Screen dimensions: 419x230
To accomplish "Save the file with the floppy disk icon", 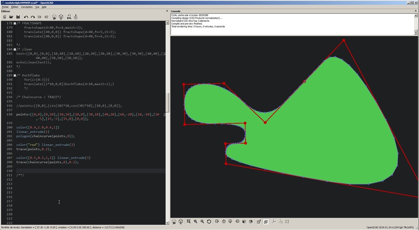I will [18, 17].
